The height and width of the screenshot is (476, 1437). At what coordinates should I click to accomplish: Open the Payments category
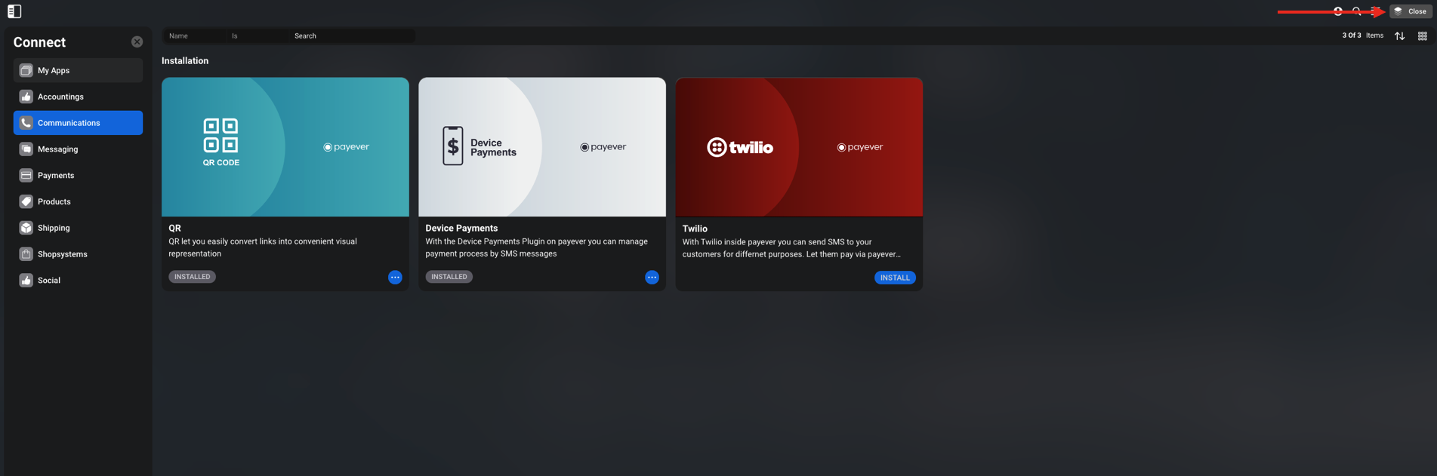(78, 175)
